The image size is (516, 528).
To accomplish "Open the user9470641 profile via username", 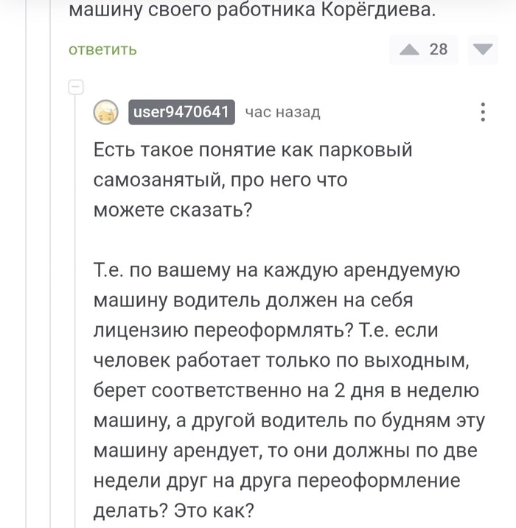I will coord(181,112).
